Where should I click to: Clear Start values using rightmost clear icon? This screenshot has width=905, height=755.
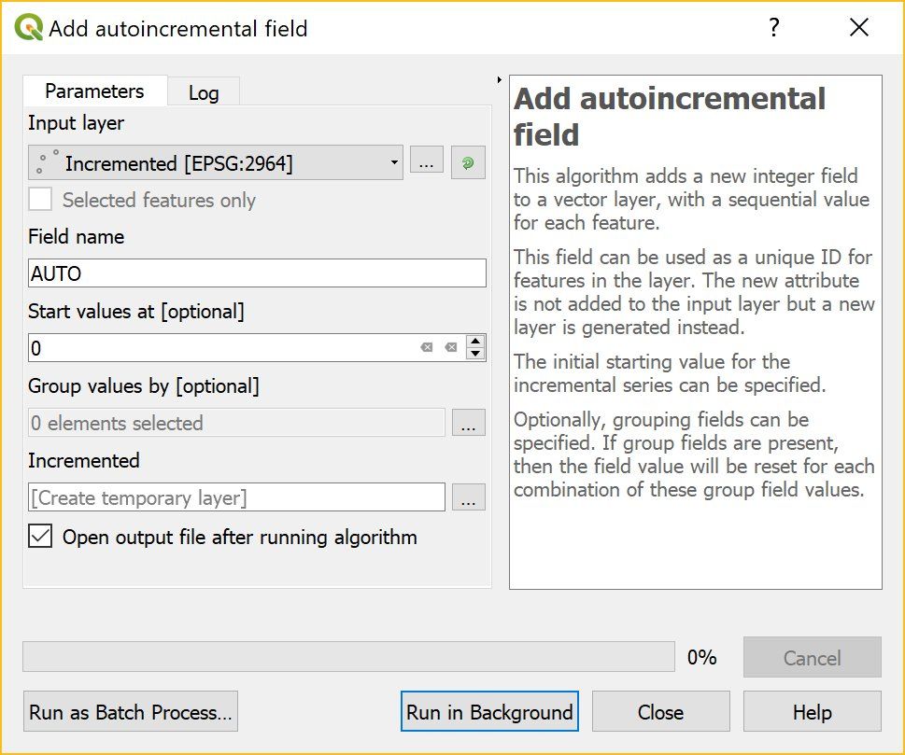click(x=451, y=347)
